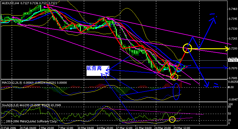Click the blue circle near the 0.7070 price

177,67
